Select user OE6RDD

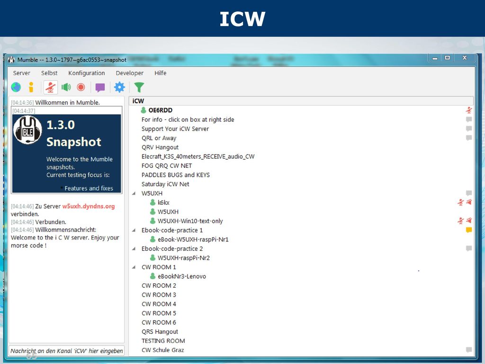tap(160, 110)
